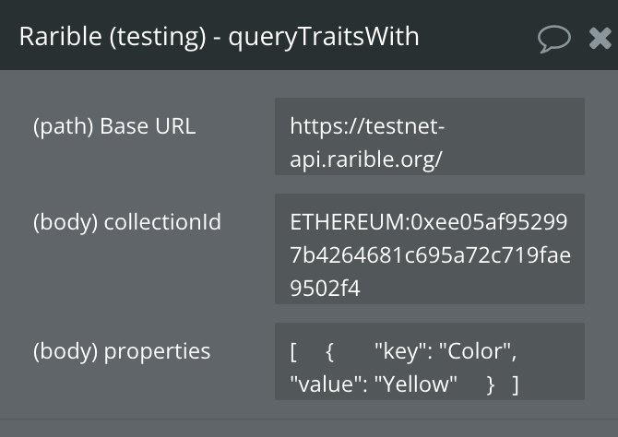Click the dark panel header bar

[309, 35]
